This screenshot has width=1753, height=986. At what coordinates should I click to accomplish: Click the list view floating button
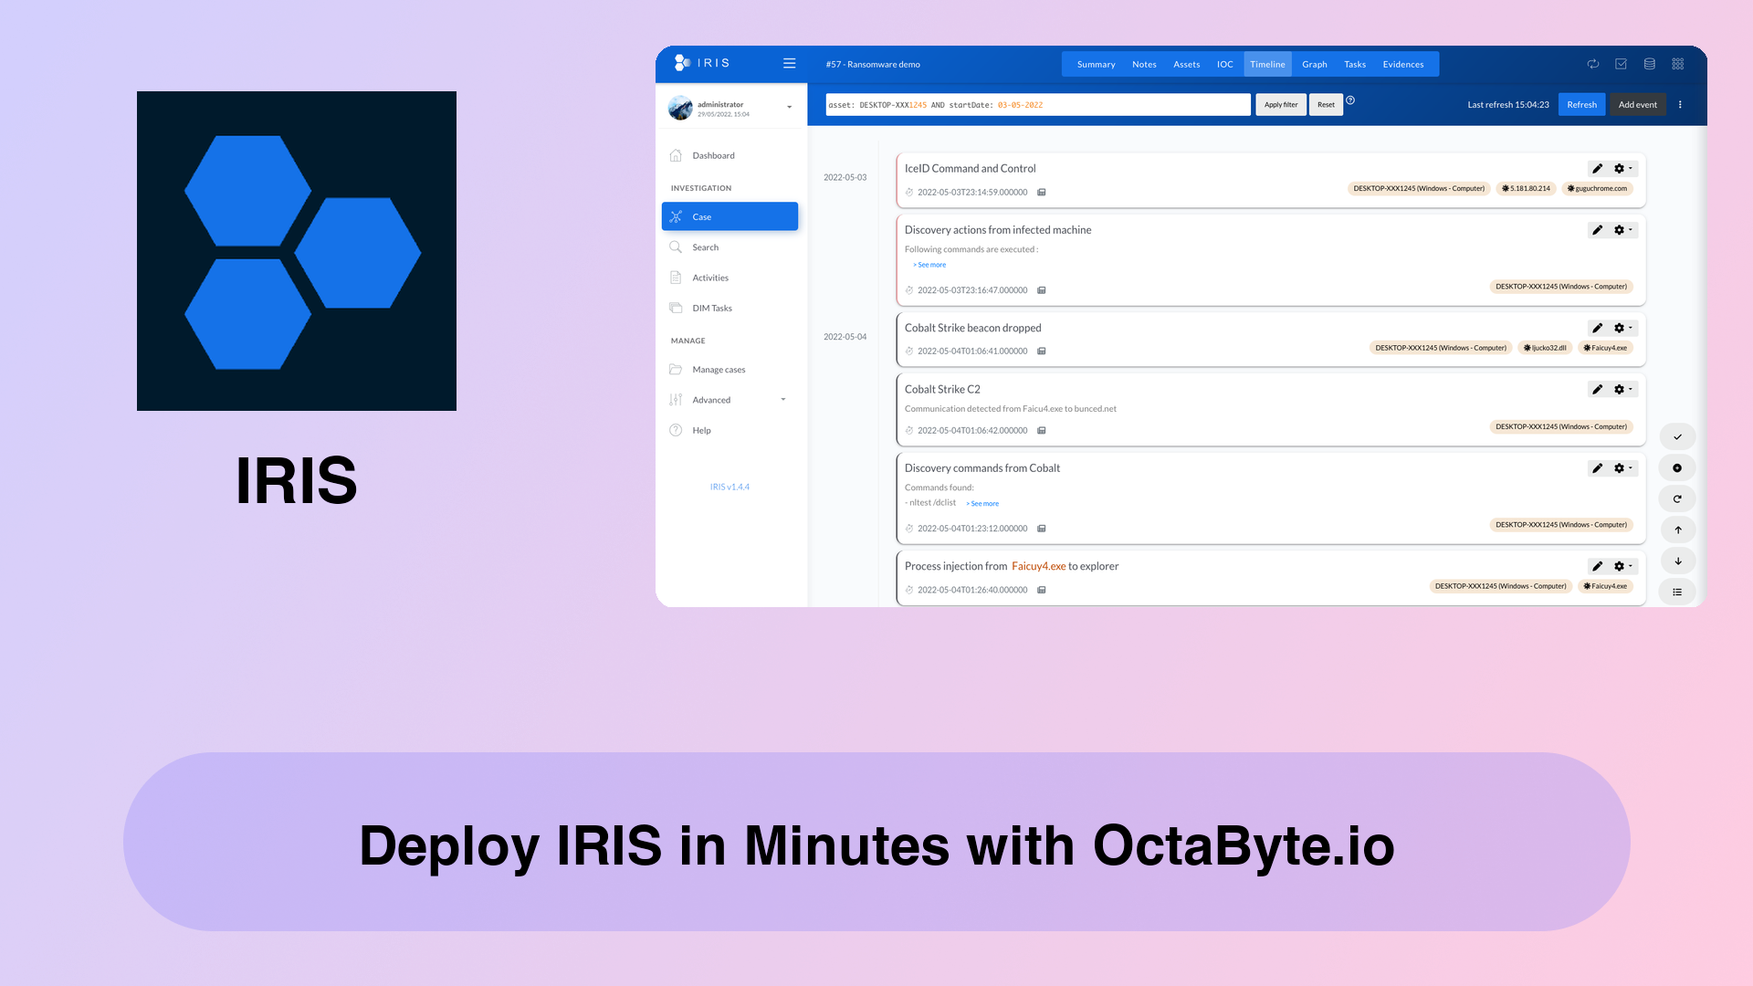pos(1677,593)
